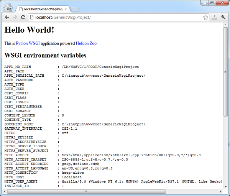Open a new tab with the new tab button

click(75, 9)
